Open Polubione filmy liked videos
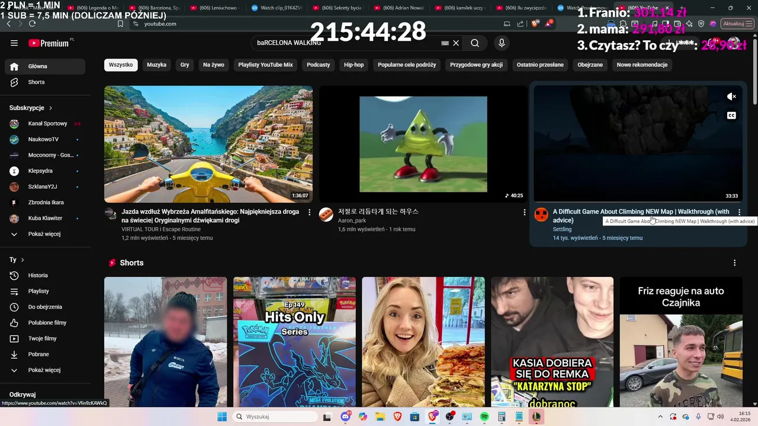This screenshot has height=426, width=758. (45, 322)
